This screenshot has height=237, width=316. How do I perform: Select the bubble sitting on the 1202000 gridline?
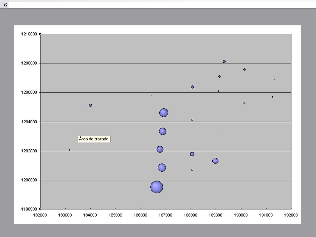coord(160,149)
